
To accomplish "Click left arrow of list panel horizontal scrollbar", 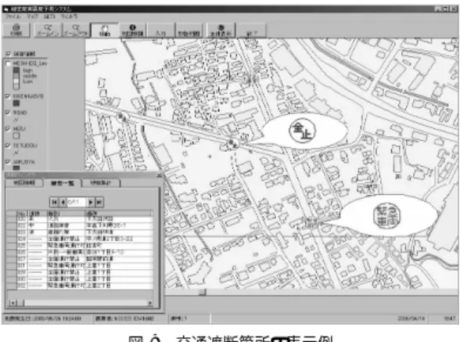I will (x=13, y=303).
